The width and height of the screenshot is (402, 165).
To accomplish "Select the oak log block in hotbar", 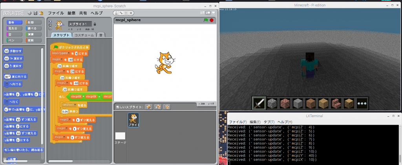I will click(x=349, y=103).
